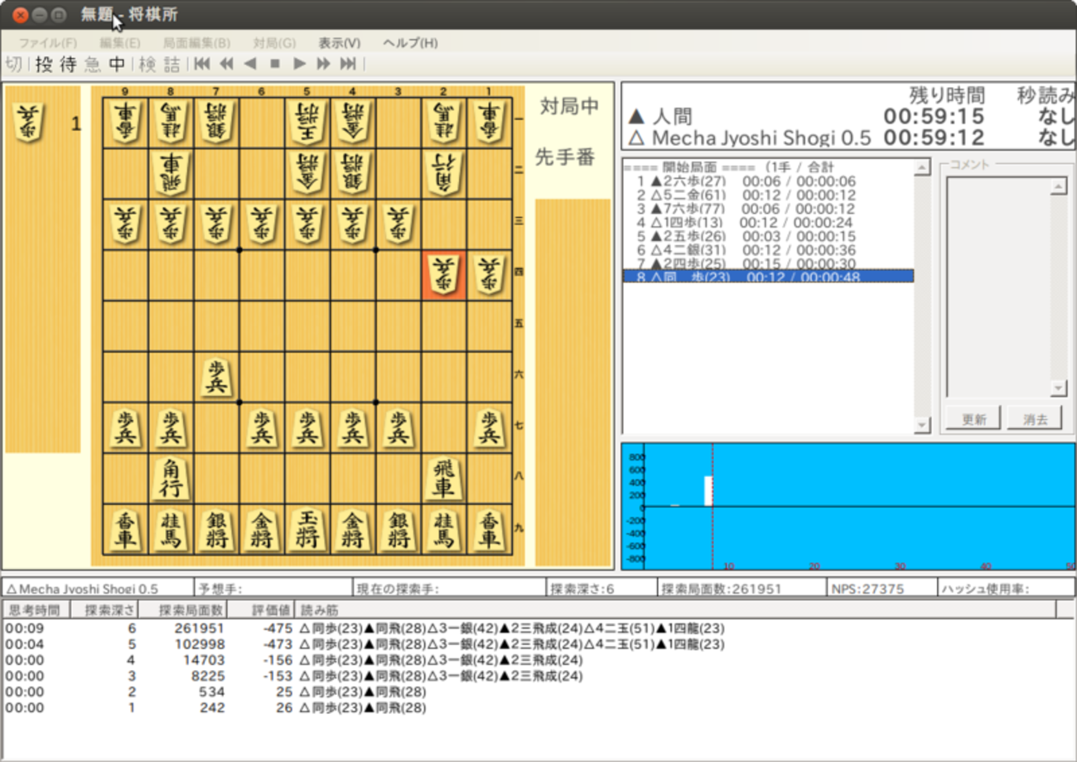Jump to the first move
Viewport: 1077px width, 762px height.
pos(202,64)
